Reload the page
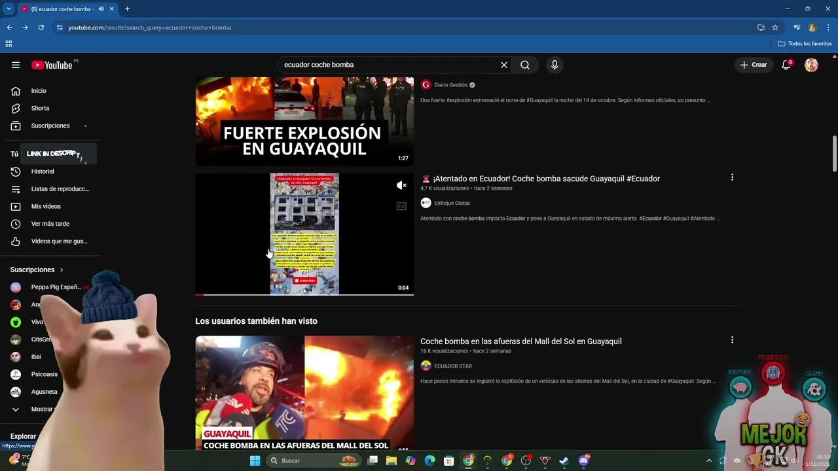838x471 pixels. 41,27
